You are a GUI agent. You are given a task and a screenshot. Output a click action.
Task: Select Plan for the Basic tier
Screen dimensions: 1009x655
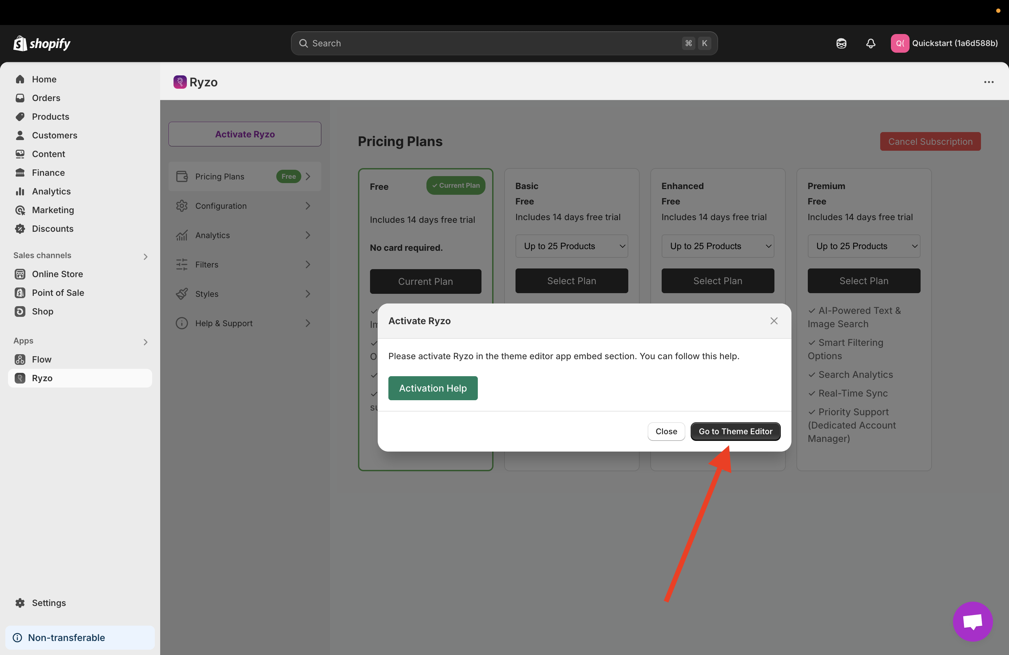click(x=572, y=280)
